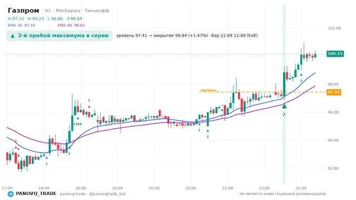Click the orange 97.41 level price tag
The image size is (356, 200).
tap(334, 92)
